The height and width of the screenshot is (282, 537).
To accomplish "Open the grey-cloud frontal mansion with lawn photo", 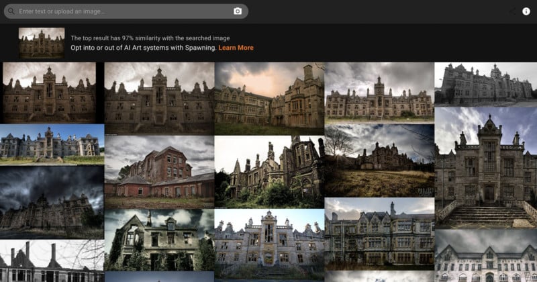I will click(379, 93).
